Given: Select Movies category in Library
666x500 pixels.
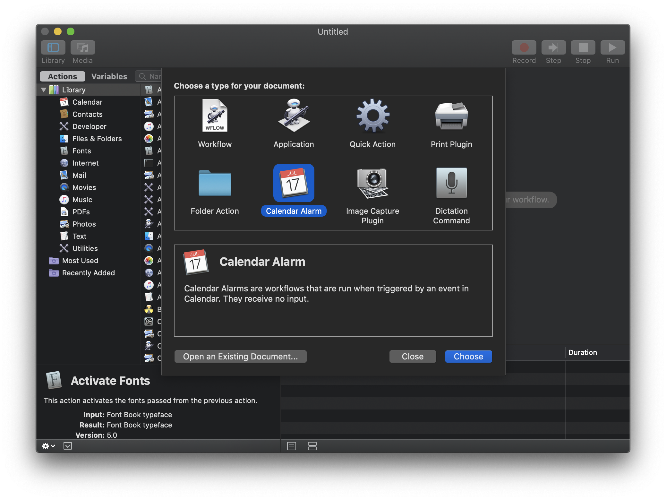Looking at the screenshot, I should pyautogui.click(x=88, y=187).
